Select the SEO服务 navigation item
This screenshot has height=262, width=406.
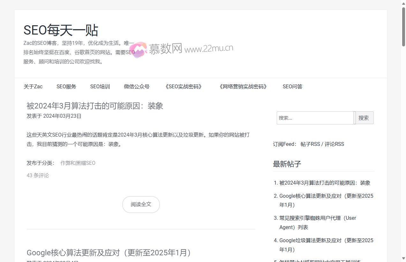(x=66, y=86)
